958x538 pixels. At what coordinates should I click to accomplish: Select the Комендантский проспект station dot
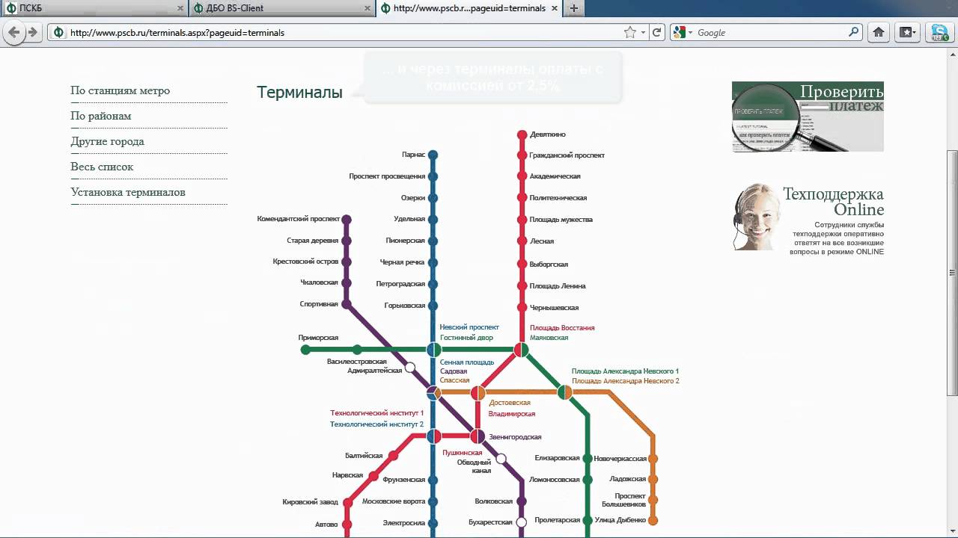[x=346, y=220]
